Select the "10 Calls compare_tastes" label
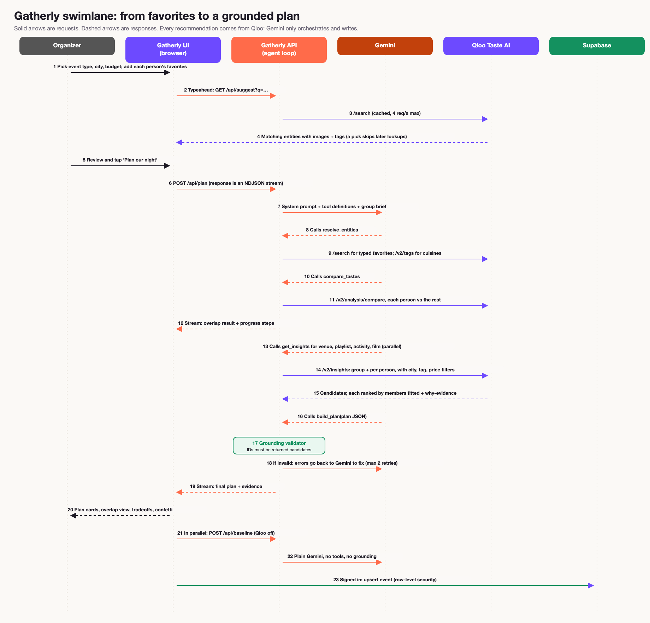The width and height of the screenshot is (650, 623). [332, 277]
